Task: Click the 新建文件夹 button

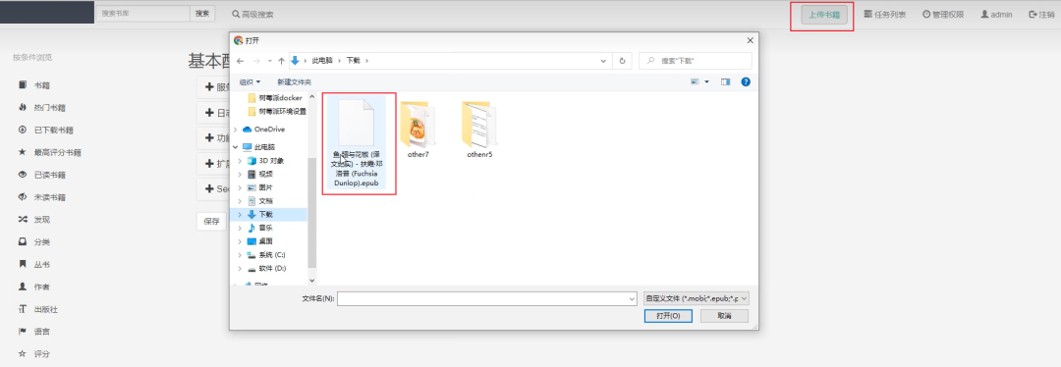Action: coord(295,81)
